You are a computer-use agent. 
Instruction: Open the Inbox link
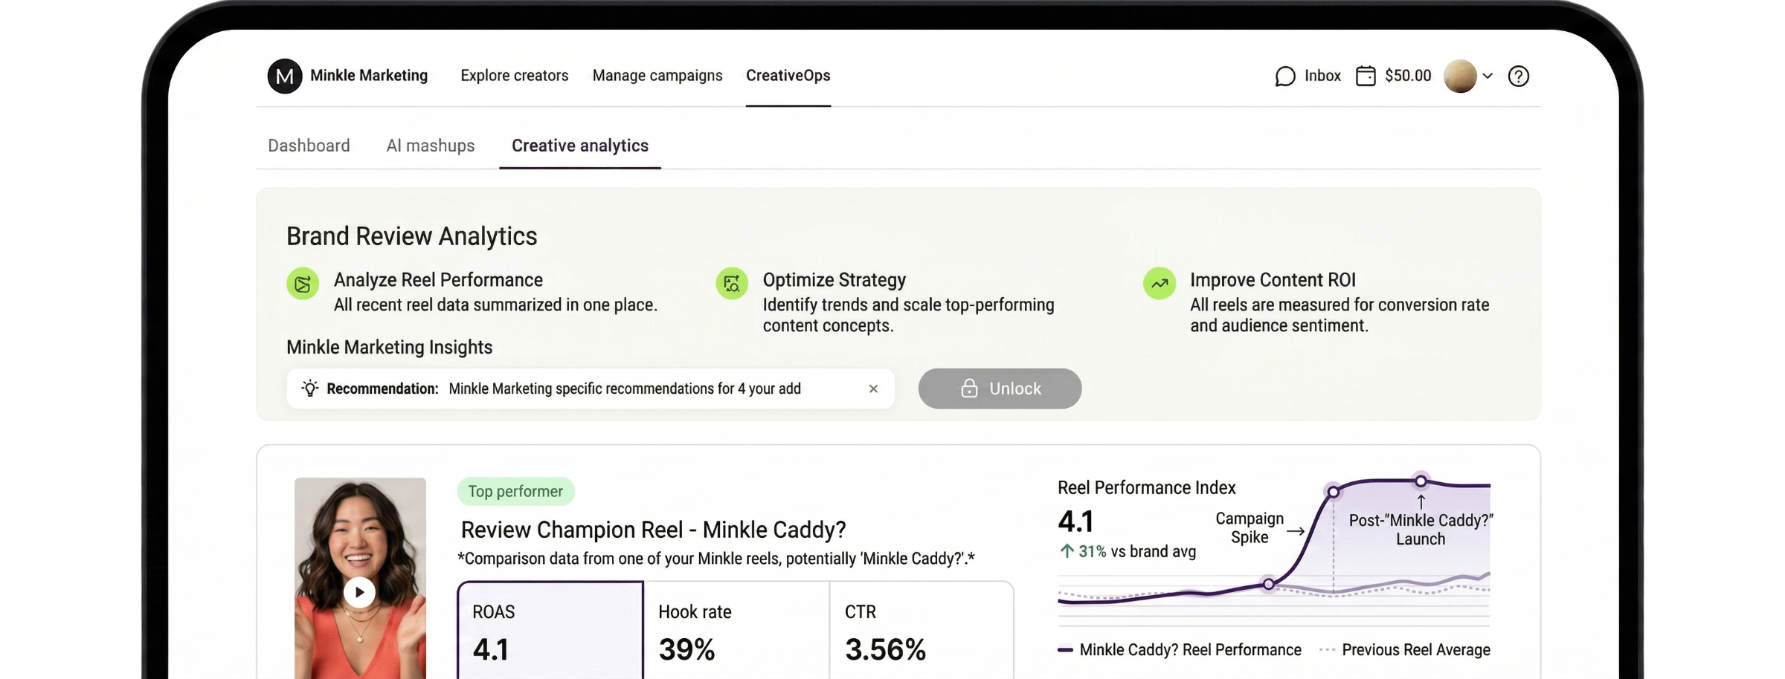point(1322,76)
